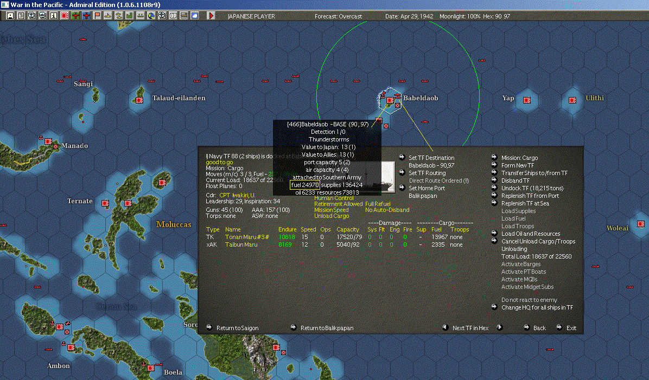The height and width of the screenshot is (380, 649).
Task: Toggle Direct Route Ordered option
Action: tap(439, 181)
